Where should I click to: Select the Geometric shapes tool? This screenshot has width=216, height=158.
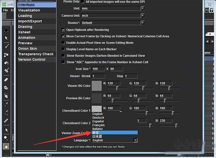(6, 54)
